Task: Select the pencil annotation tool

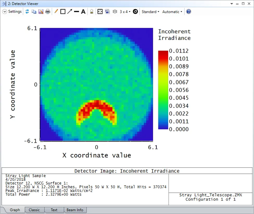Action: (56, 12)
